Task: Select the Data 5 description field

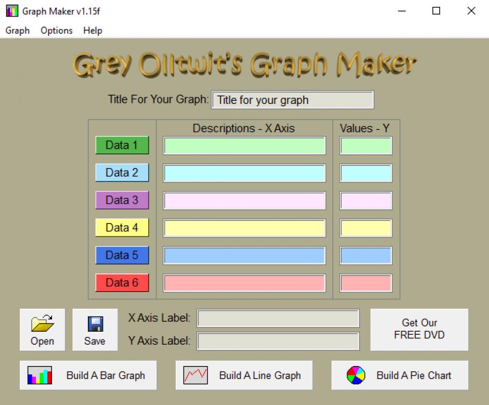Action: (x=244, y=256)
